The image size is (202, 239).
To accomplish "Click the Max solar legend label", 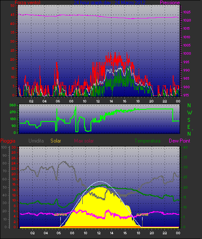I will point(84,141).
